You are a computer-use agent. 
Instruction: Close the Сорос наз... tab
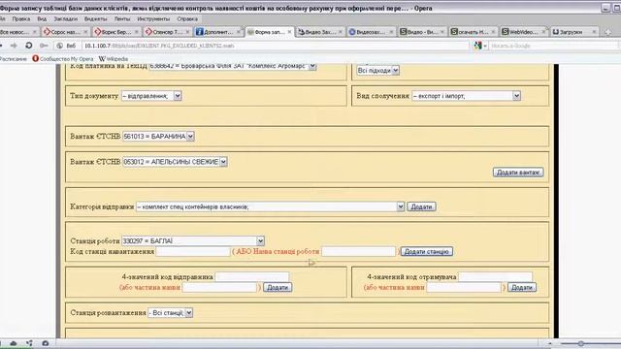[x=85, y=32]
